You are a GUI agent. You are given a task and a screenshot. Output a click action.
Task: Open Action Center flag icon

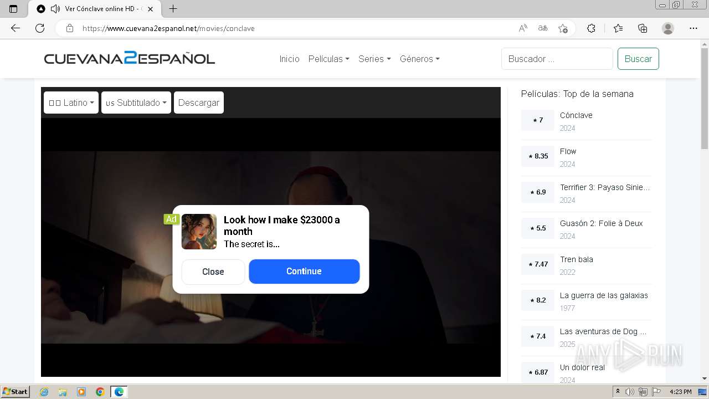[x=655, y=392]
